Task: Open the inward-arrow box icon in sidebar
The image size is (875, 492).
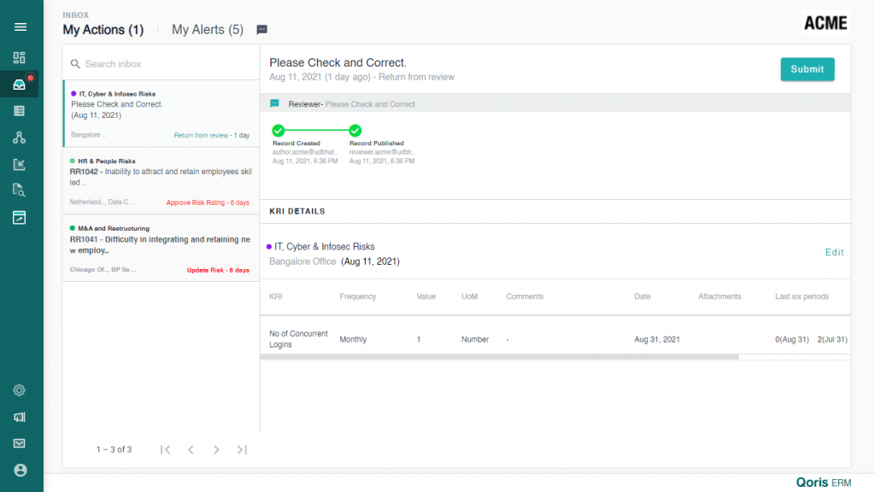Action: point(19,164)
